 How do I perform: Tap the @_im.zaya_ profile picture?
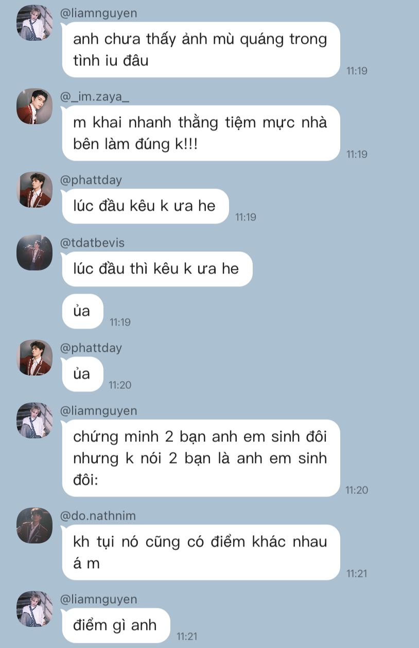point(34,106)
